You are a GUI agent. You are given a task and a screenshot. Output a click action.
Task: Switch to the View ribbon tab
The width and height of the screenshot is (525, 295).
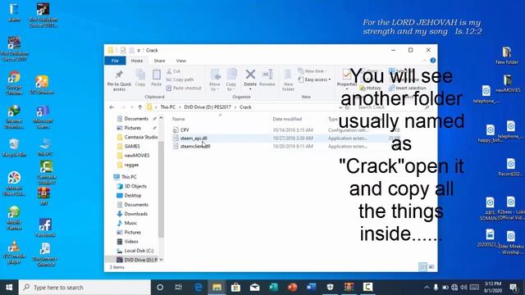[180, 61]
